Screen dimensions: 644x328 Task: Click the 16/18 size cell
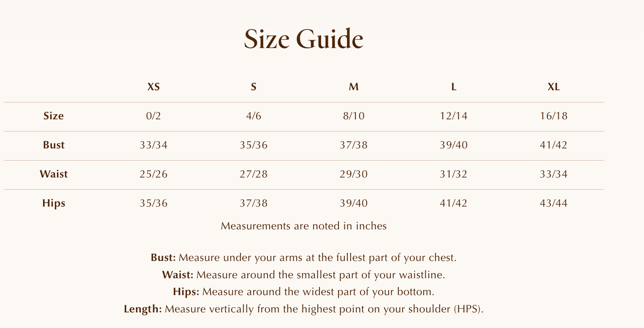point(554,116)
